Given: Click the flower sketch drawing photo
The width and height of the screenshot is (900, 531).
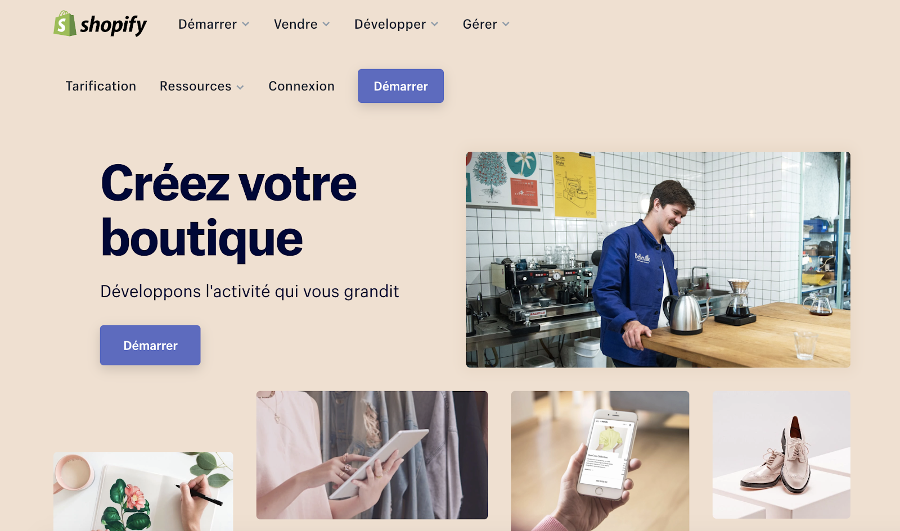Looking at the screenshot, I should (x=143, y=492).
